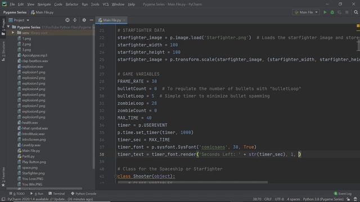Open the Run menu
The width and height of the screenshot is (360, 202).
85,4
